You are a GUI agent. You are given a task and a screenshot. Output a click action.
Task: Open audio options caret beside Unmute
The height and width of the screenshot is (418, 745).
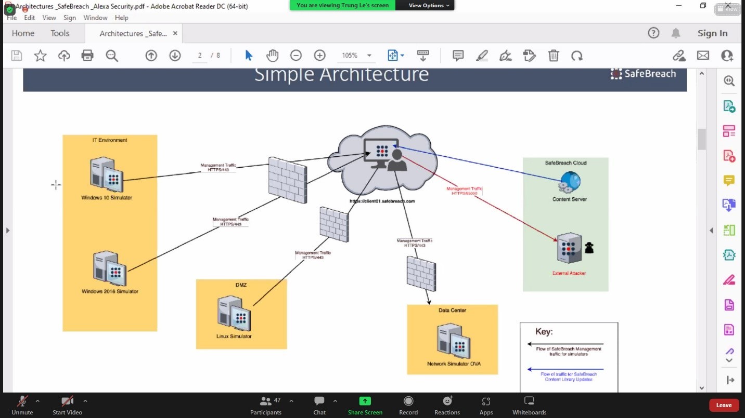(x=37, y=401)
